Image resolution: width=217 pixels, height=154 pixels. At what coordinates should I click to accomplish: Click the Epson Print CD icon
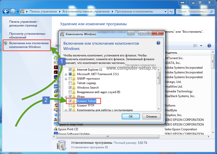[56, 129]
